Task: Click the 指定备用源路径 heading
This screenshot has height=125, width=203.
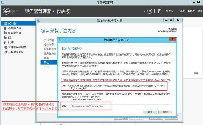Action: pos(72,49)
